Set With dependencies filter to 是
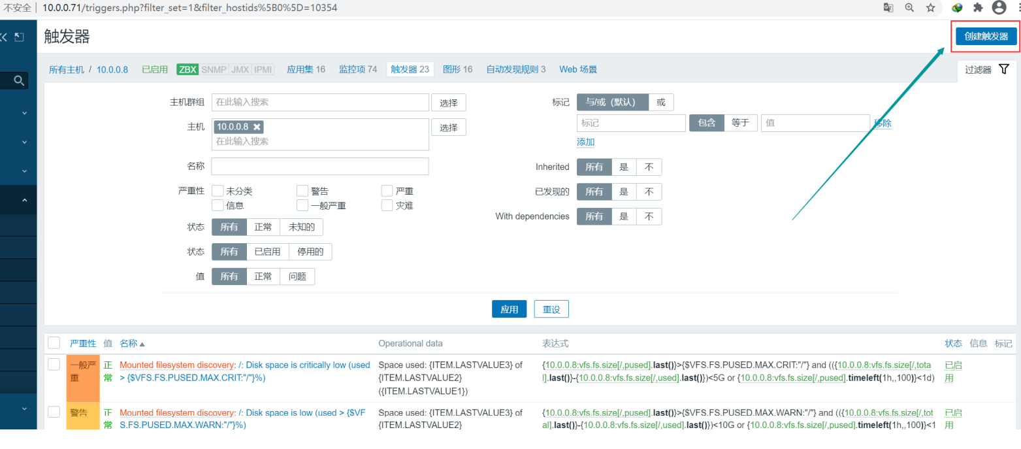This screenshot has width=1021, height=449. (x=624, y=216)
